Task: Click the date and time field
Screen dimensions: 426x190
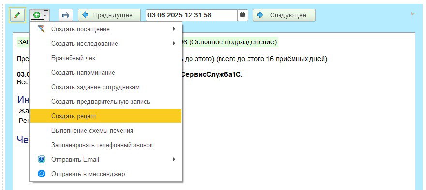Action: coord(192,15)
